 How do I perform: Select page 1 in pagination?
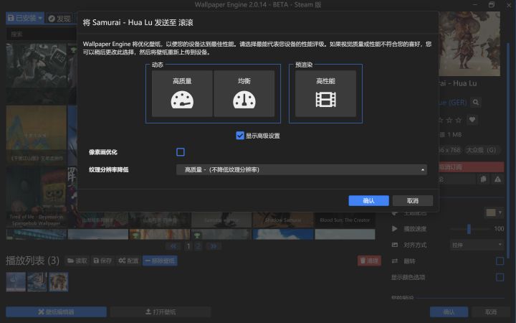[188, 246]
